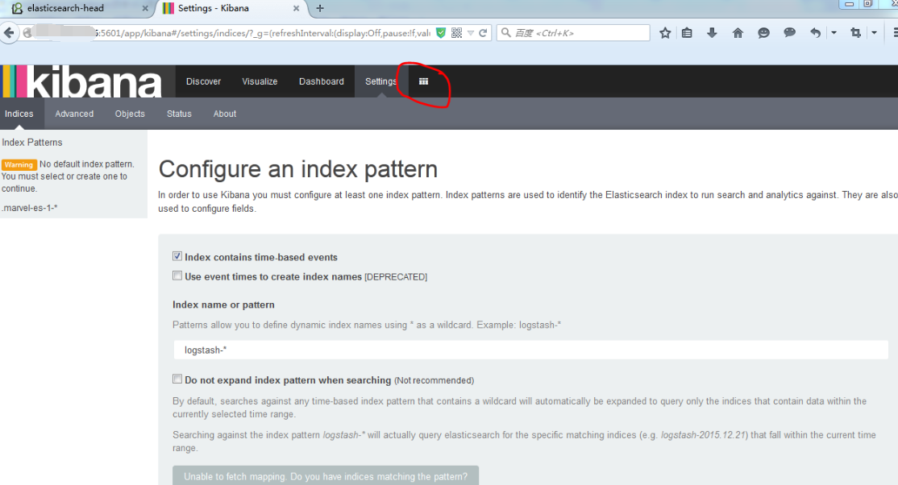898x485 pixels.
Task: Open the Discover section
Action: (x=203, y=81)
